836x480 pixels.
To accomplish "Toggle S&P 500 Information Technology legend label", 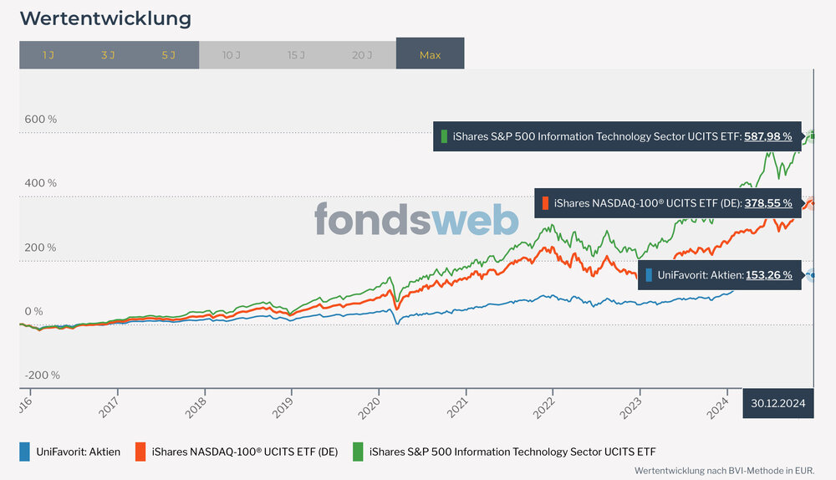I will tap(512, 452).
